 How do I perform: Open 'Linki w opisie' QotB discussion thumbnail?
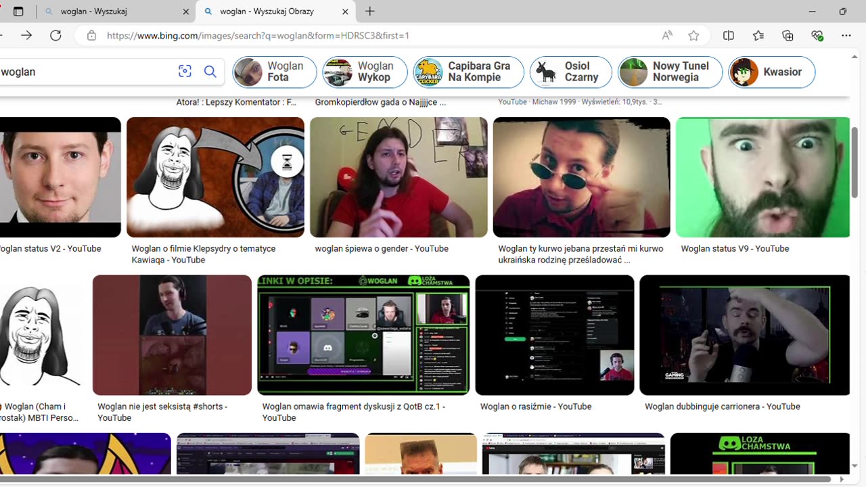[363, 335]
